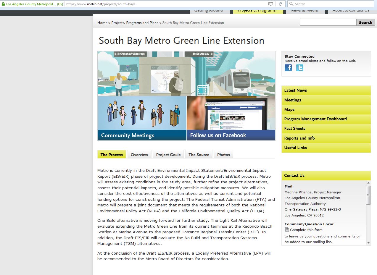The image size is (377, 275).
Task: Open reading view from the address bar icon
Action: pyautogui.click(x=270, y=4)
